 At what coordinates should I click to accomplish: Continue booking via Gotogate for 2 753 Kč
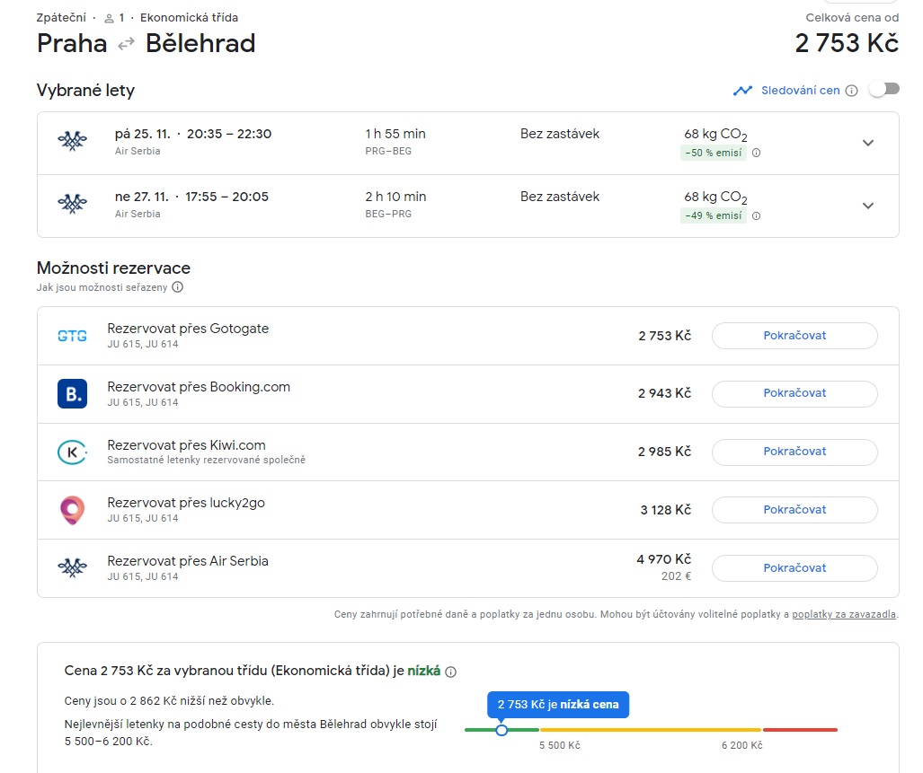(x=794, y=336)
